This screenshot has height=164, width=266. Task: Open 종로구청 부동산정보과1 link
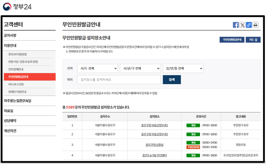[155, 125]
